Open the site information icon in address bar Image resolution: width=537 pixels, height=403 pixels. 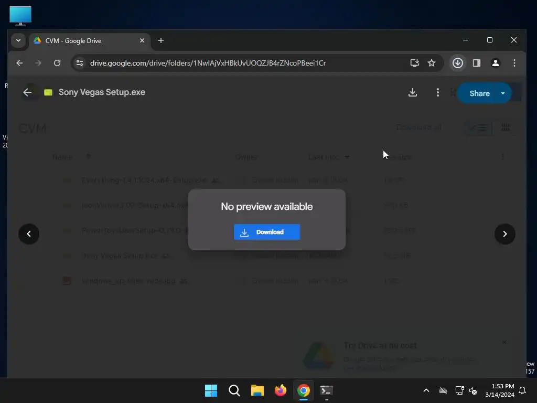pos(80,63)
